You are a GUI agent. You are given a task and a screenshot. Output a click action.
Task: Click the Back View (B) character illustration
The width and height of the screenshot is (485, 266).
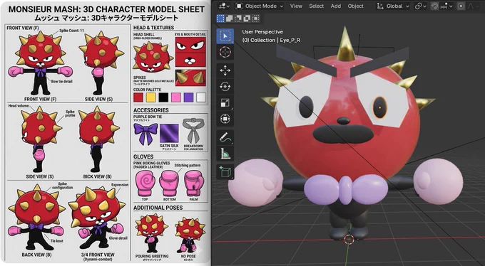(x=37, y=218)
